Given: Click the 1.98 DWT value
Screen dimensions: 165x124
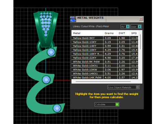Looking at the screenshot, I should [122, 38].
